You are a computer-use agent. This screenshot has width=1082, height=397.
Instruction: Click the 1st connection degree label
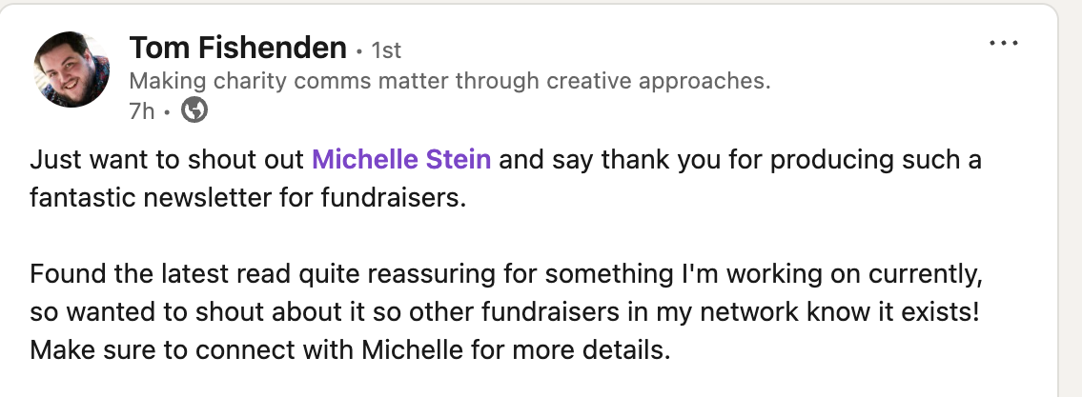(x=386, y=49)
